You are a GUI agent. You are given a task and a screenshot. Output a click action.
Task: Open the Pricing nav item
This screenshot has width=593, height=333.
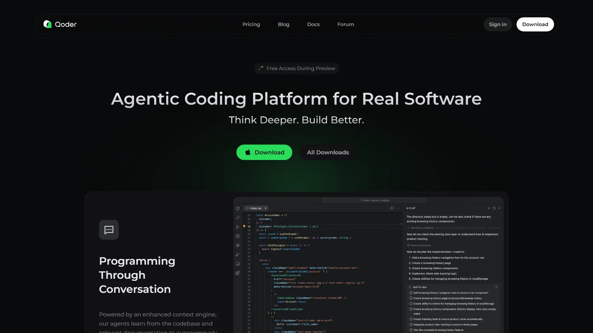pos(251,24)
